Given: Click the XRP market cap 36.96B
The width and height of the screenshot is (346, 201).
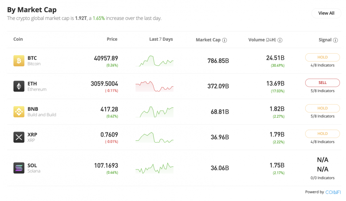Looking at the screenshot, I should click(220, 137).
